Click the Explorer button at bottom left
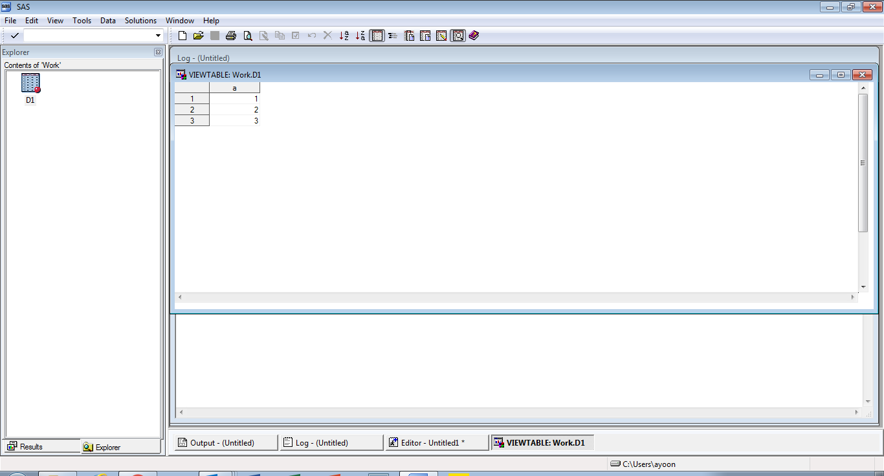The image size is (884, 476). [x=120, y=446]
